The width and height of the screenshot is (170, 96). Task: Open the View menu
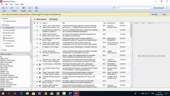11,4
